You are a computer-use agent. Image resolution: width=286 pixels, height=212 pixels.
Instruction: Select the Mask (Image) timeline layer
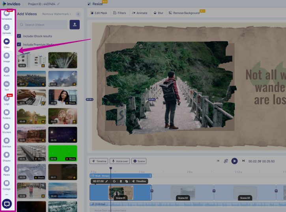pyautogui.click(x=121, y=176)
